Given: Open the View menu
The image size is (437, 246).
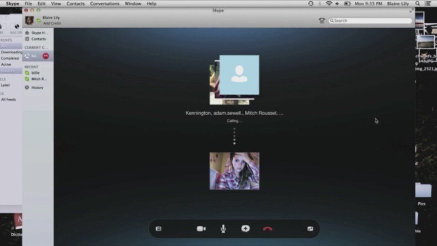Looking at the screenshot, I should [56, 4].
